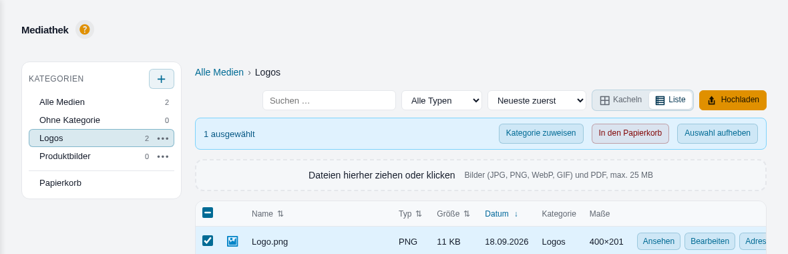Follow the Alle Medien breadcrumb link
Screen dimensions: 788x254
pos(219,72)
